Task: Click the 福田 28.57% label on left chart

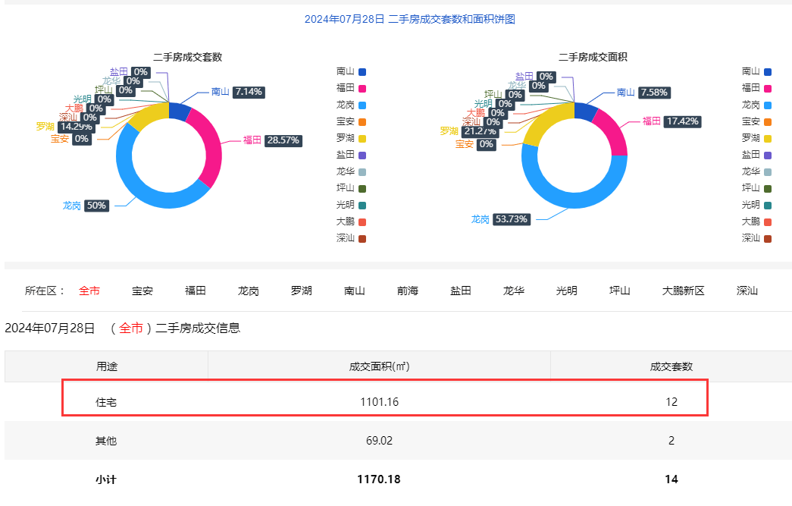Action: (272, 140)
